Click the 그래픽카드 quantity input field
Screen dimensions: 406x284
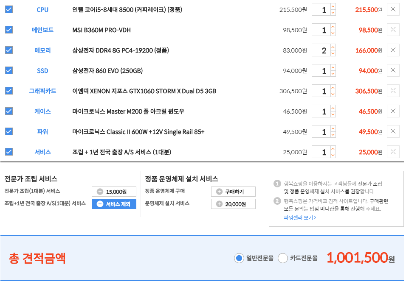click(321, 91)
